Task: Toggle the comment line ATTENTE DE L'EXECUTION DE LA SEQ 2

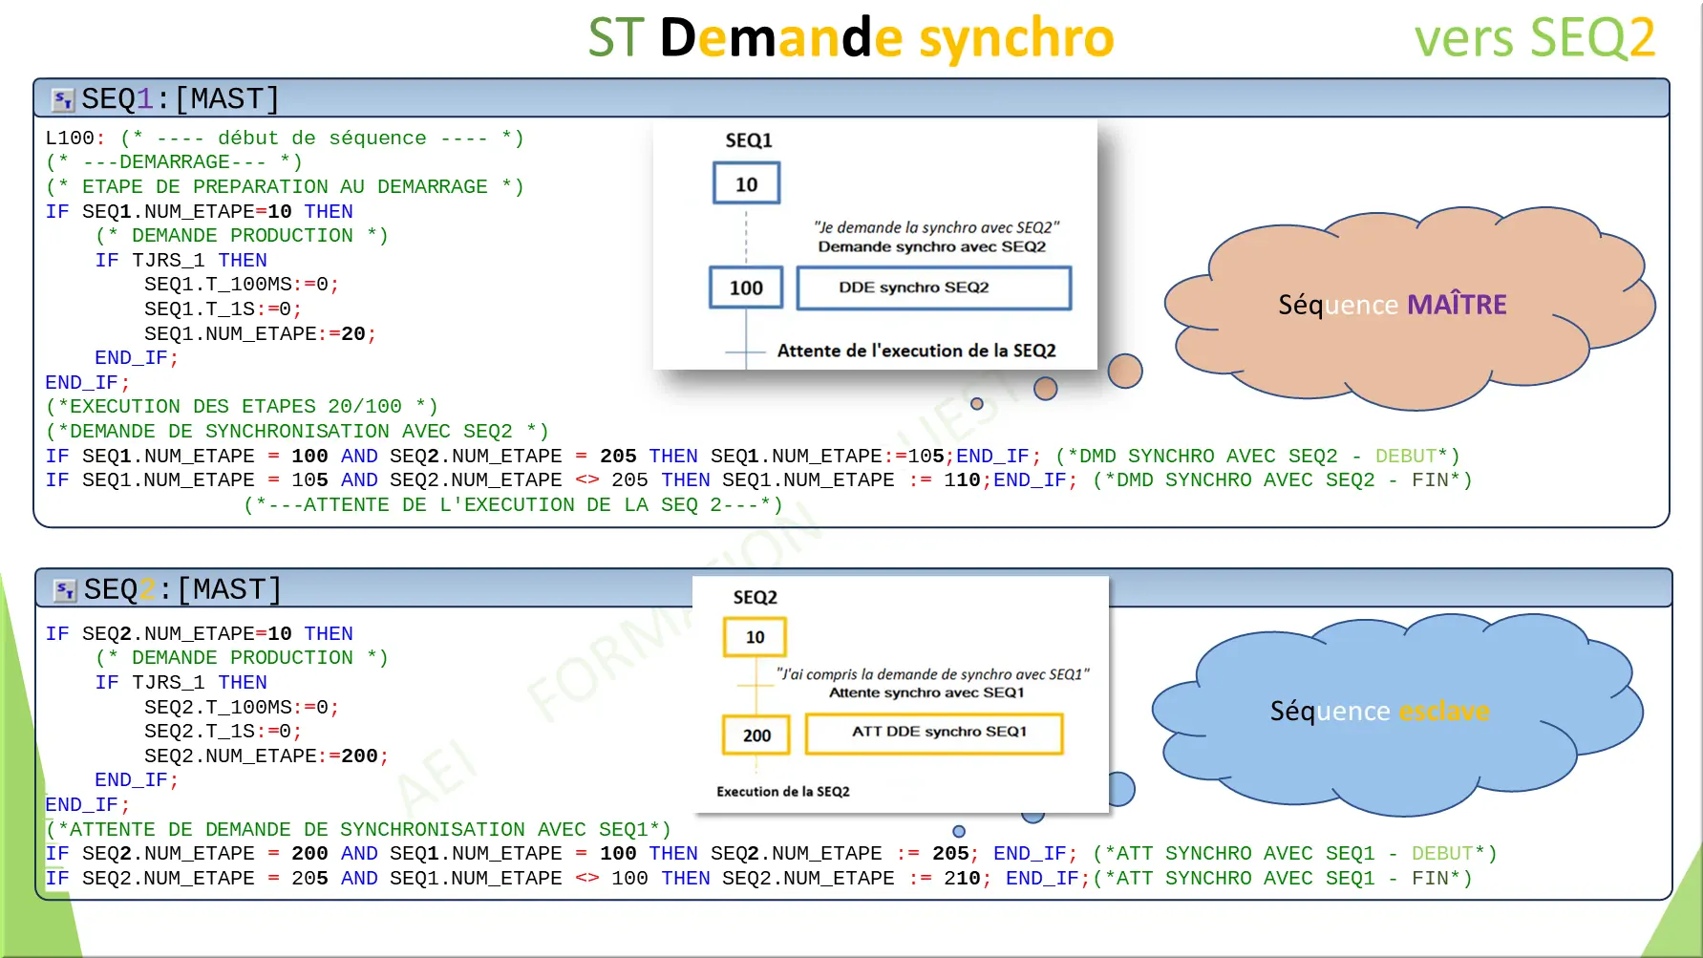Action: coord(513,504)
